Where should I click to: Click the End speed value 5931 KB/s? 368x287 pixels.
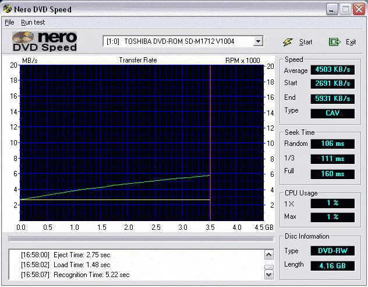pos(332,99)
